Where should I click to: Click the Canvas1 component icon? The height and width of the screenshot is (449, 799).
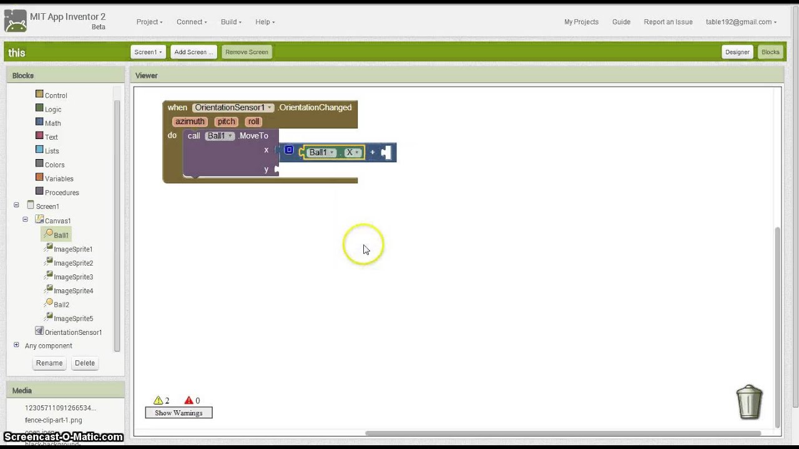click(x=39, y=220)
